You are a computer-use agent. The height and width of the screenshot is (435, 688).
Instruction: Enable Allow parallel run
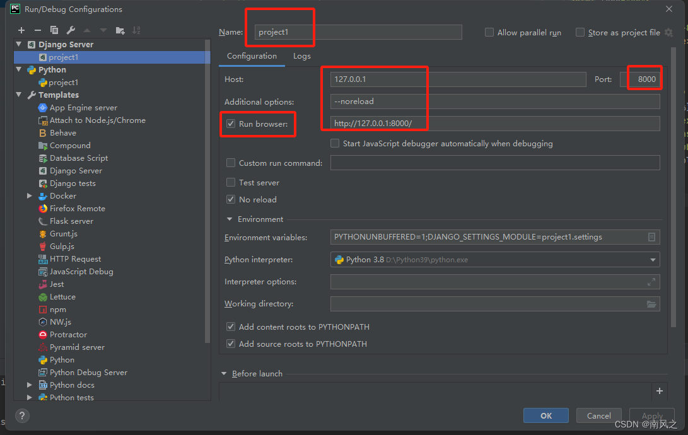click(x=489, y=32)
